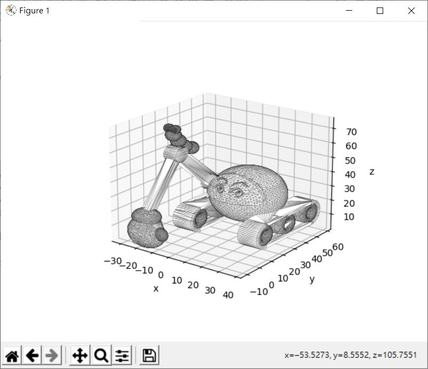Maximize the Figure 1 window
428x369 pixels.
tap(379, 10)
